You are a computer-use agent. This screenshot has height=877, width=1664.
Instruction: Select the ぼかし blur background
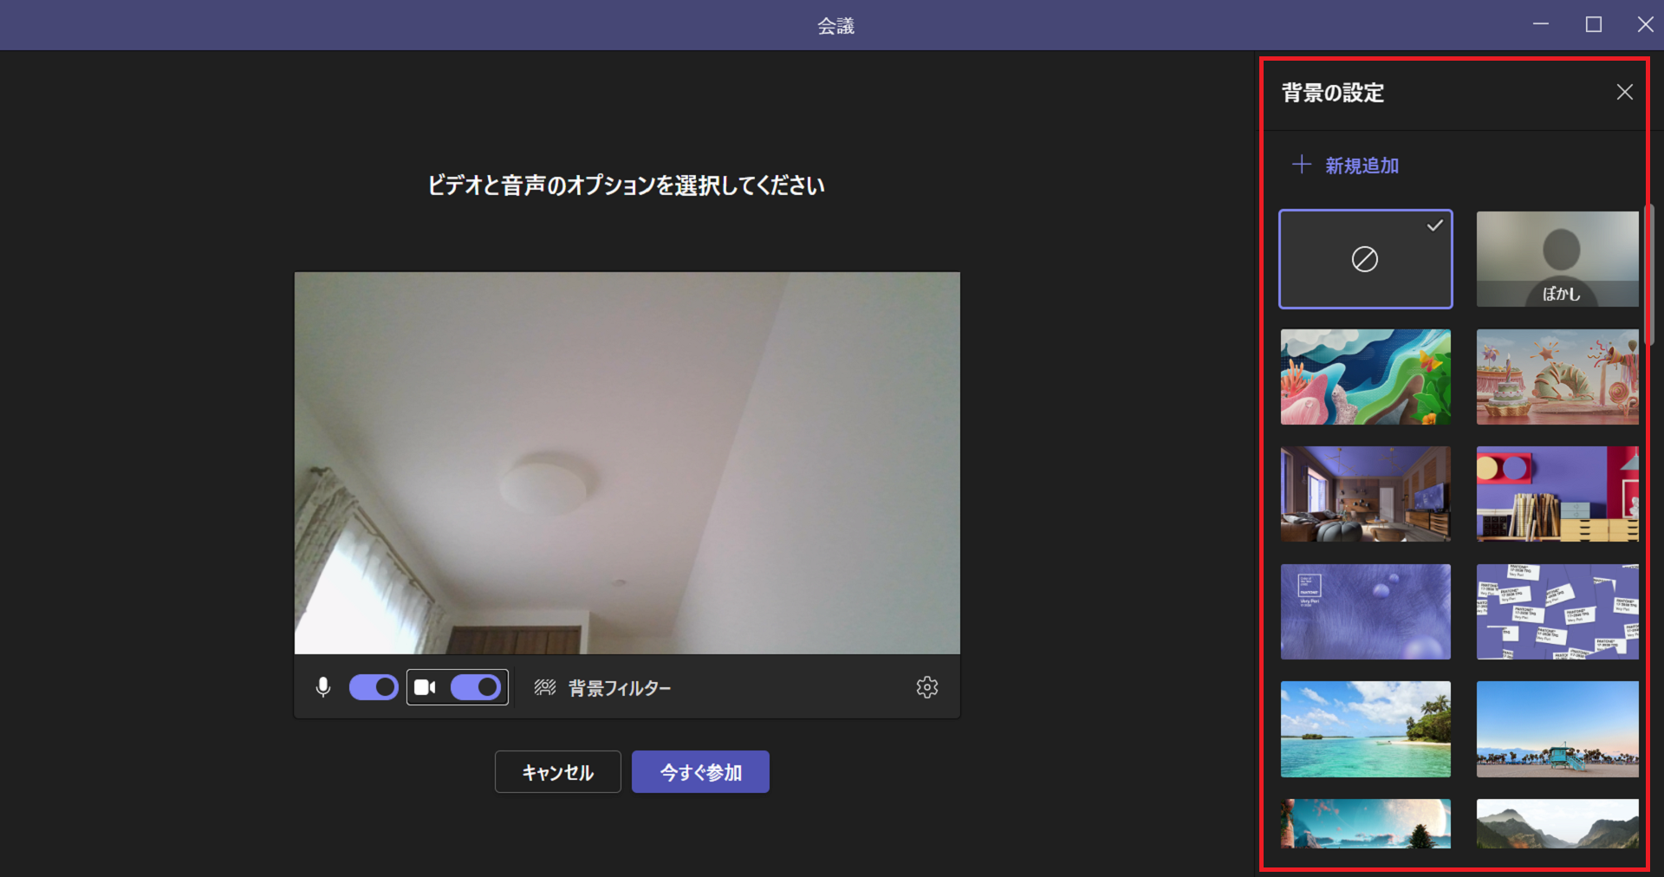point(1557,259)
